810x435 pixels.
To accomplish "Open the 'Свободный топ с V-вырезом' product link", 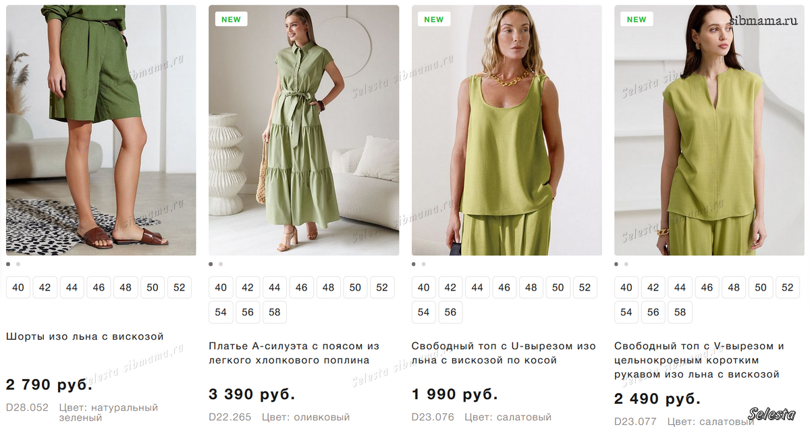I will (699, 360).
